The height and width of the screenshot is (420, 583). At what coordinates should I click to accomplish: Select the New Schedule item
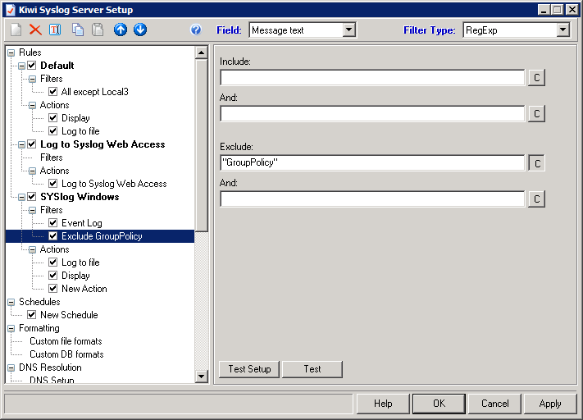tap(69, 315)
